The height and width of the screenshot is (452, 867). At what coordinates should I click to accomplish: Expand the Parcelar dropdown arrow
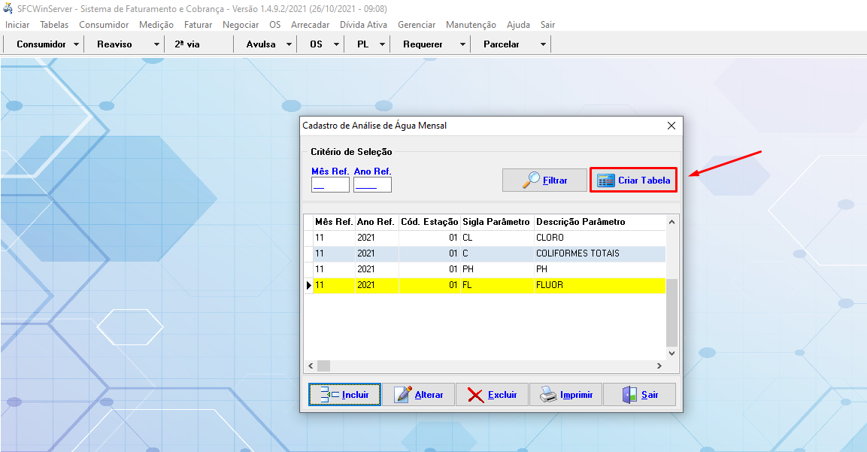543,44
